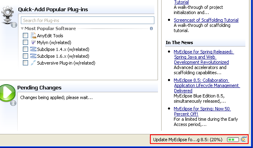Click the info icon beside Most Popular Software
Screen dimensions: 253x148
(x=151, y=28)
